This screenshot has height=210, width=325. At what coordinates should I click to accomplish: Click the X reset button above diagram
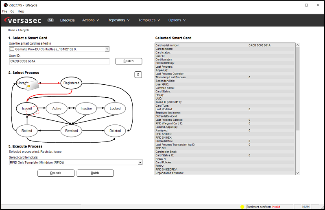(x=138, y=75)
